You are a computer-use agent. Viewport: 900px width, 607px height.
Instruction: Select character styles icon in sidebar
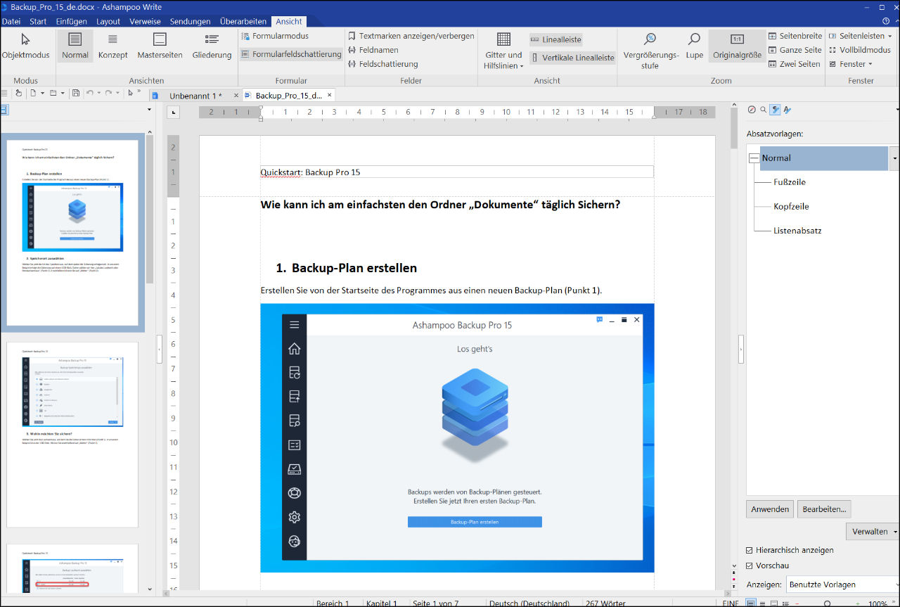coord(787,110)
